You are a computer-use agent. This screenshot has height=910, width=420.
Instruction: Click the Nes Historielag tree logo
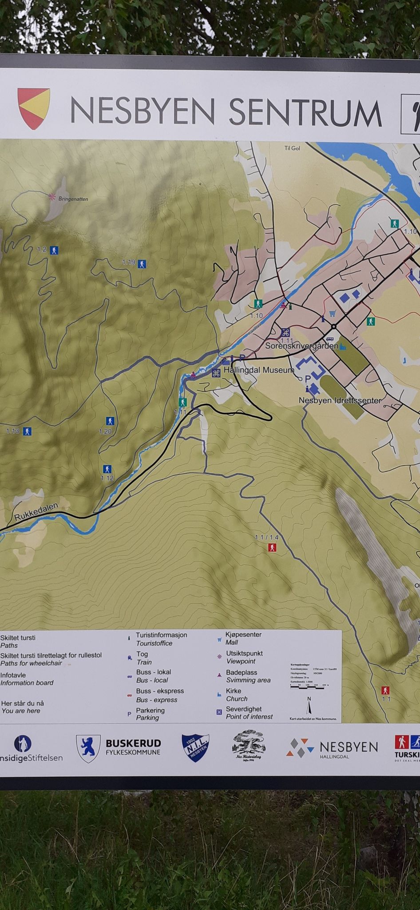249,745
